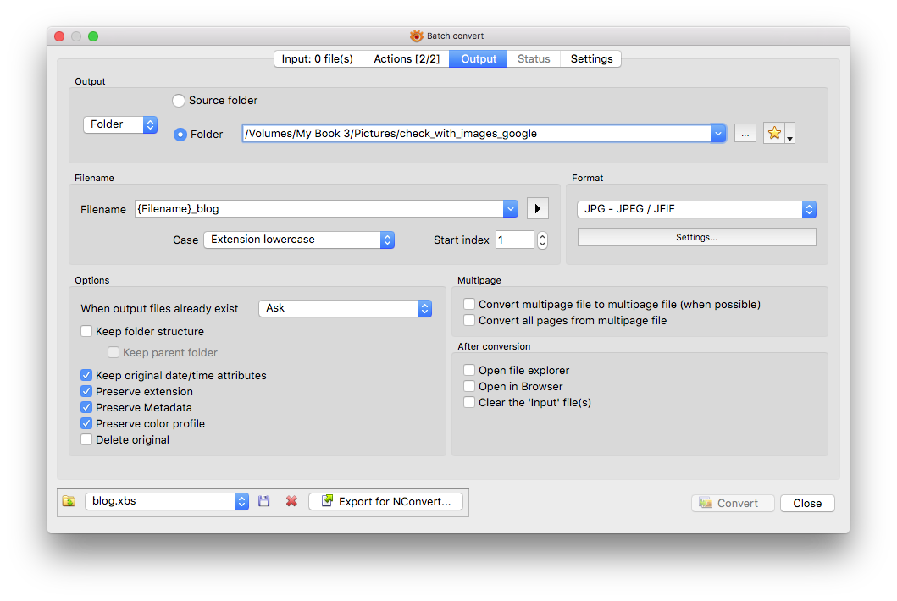The image size is (897, 601).
Task: Open the Case dropdown showing Extension lowercase
Action: tap(299, 240)
